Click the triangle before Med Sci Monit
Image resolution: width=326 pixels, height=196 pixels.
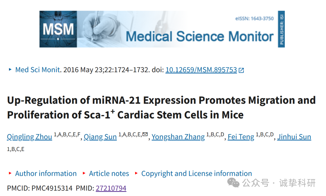[10, 70]
